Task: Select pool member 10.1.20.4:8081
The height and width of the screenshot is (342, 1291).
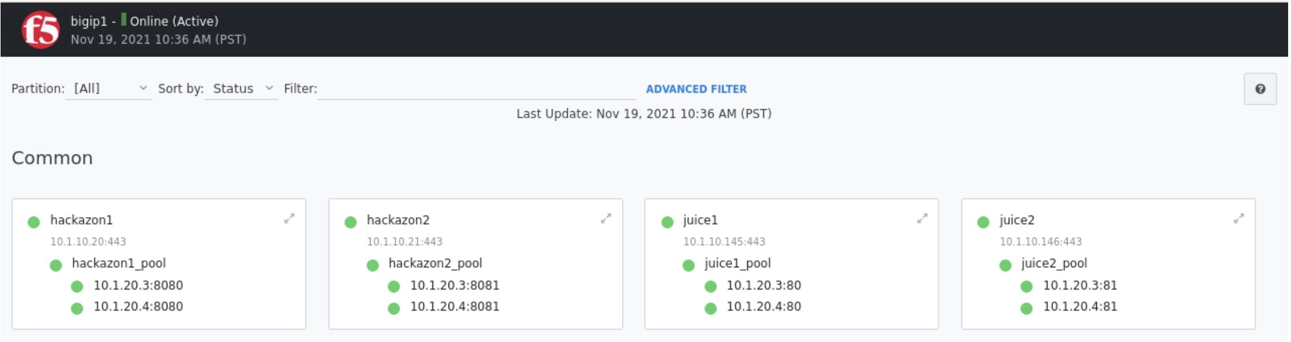Action: (455, 307)
